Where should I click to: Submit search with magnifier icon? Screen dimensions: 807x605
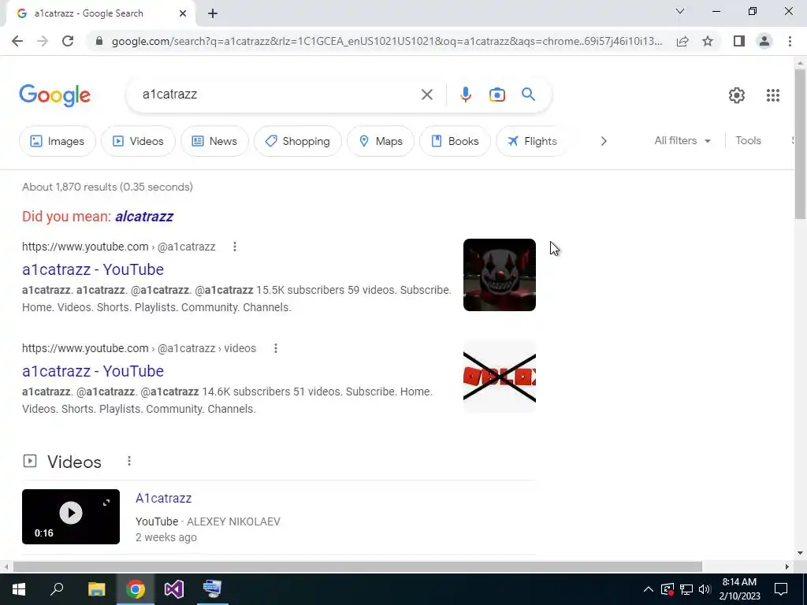click(x=528, y=95)
